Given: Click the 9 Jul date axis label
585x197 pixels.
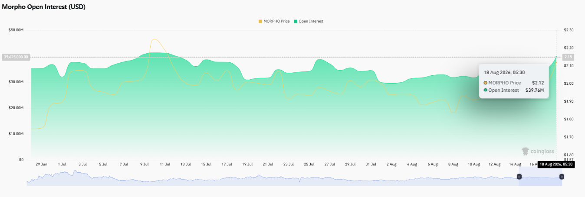Looking at the screenshot, I should (x=145, y=165).
